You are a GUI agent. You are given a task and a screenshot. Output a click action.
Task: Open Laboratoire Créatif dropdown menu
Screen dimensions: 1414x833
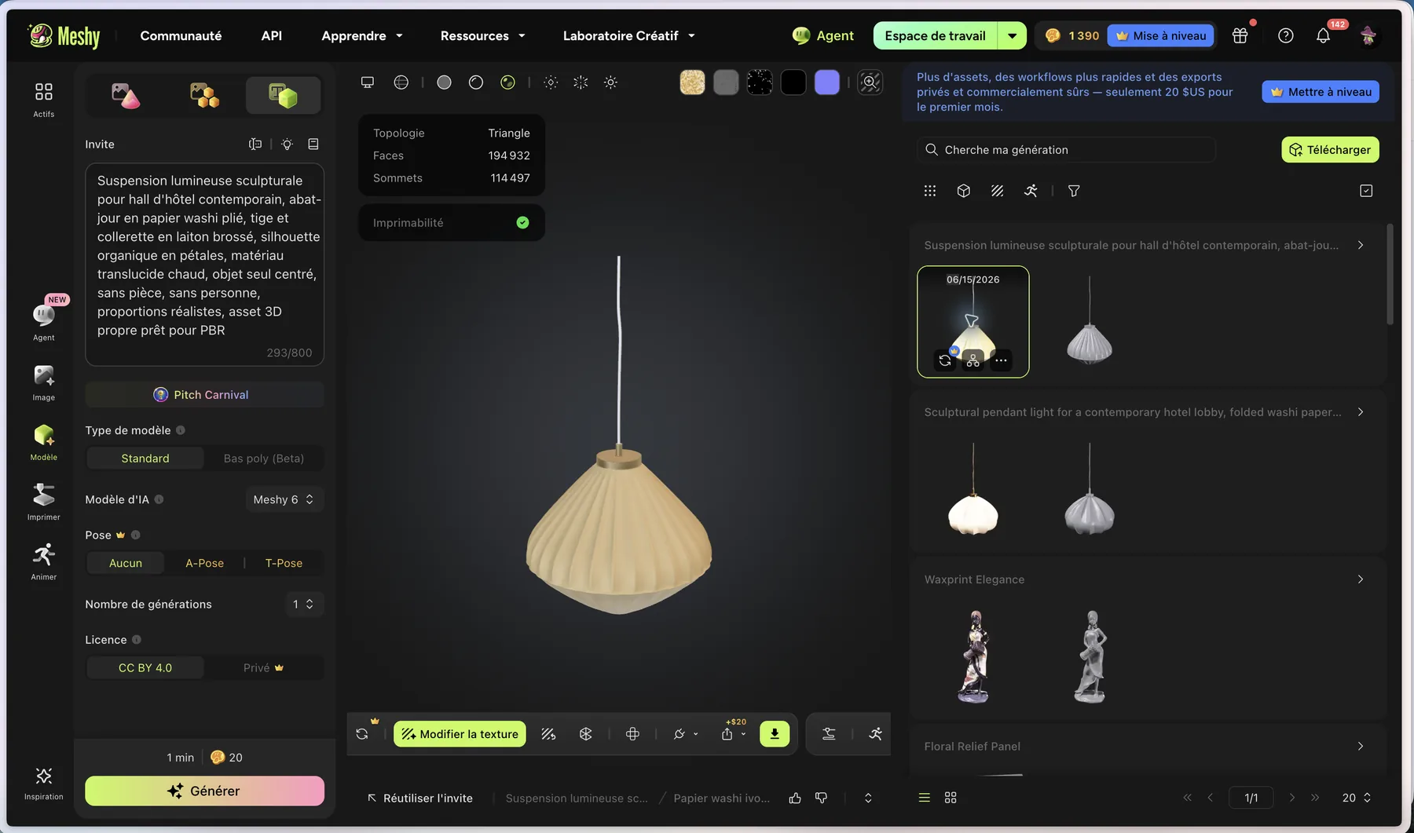tap(628, 35)
